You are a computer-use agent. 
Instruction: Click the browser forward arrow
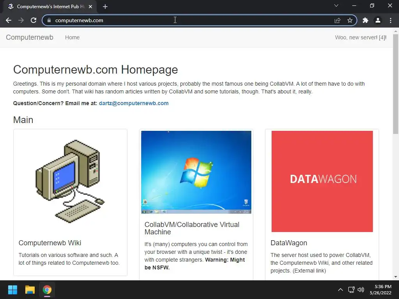coord(21,20)
